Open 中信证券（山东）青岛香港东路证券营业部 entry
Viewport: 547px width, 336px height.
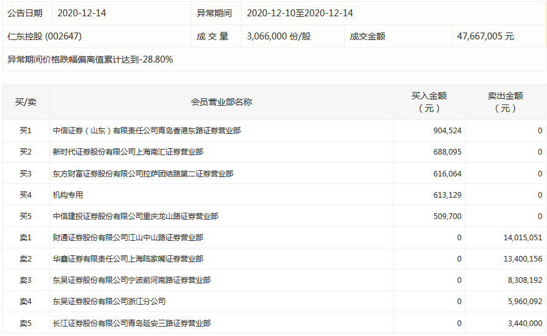[x=146, y=131]
